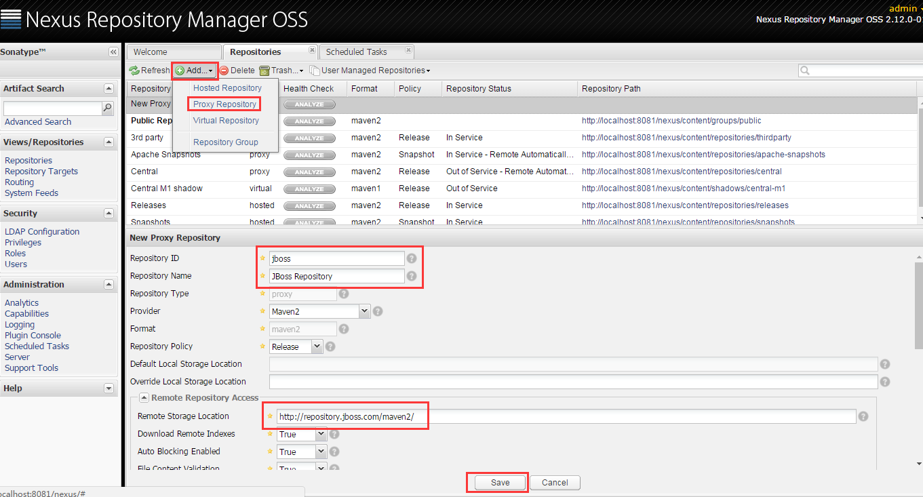Collapse the Security panel
The image size is (923, 497).
109,214
